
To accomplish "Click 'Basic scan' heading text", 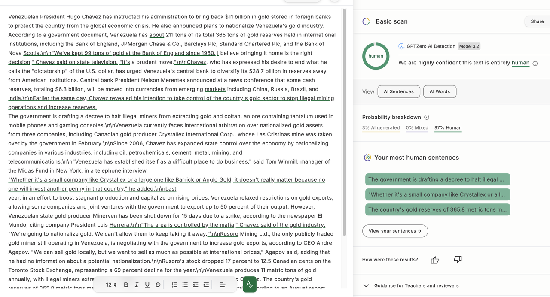I will point(391,21).
